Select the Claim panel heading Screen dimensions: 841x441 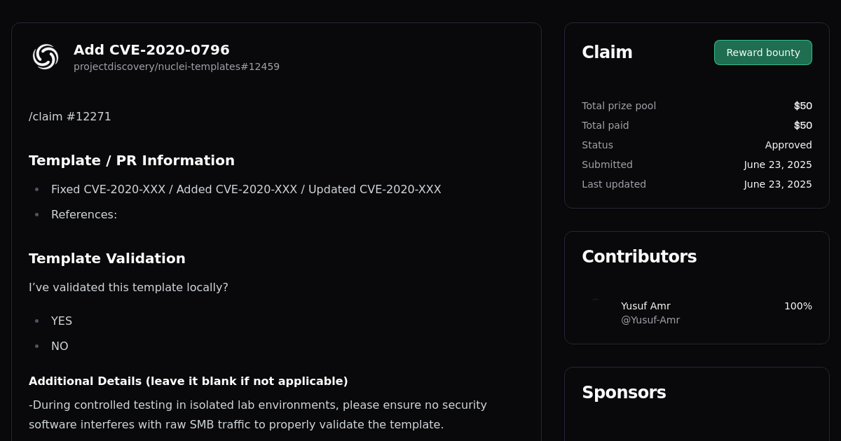pos(607,52)
